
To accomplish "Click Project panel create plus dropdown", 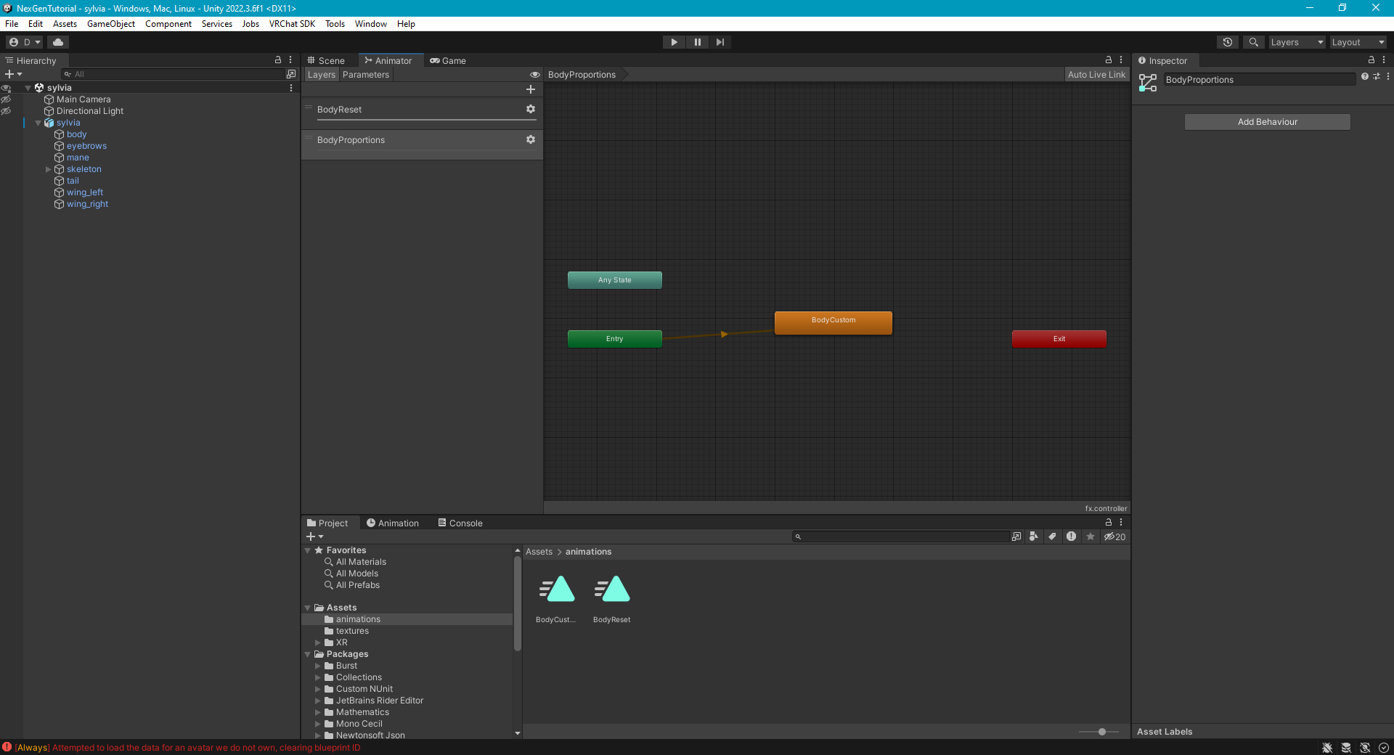I will tap(314, 536).
